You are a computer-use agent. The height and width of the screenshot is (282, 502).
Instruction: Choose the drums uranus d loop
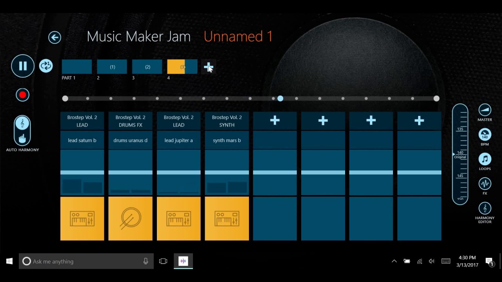coord(131,140)
